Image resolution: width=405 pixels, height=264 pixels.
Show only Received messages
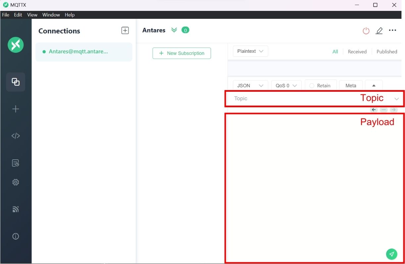(x=357, y=51)
